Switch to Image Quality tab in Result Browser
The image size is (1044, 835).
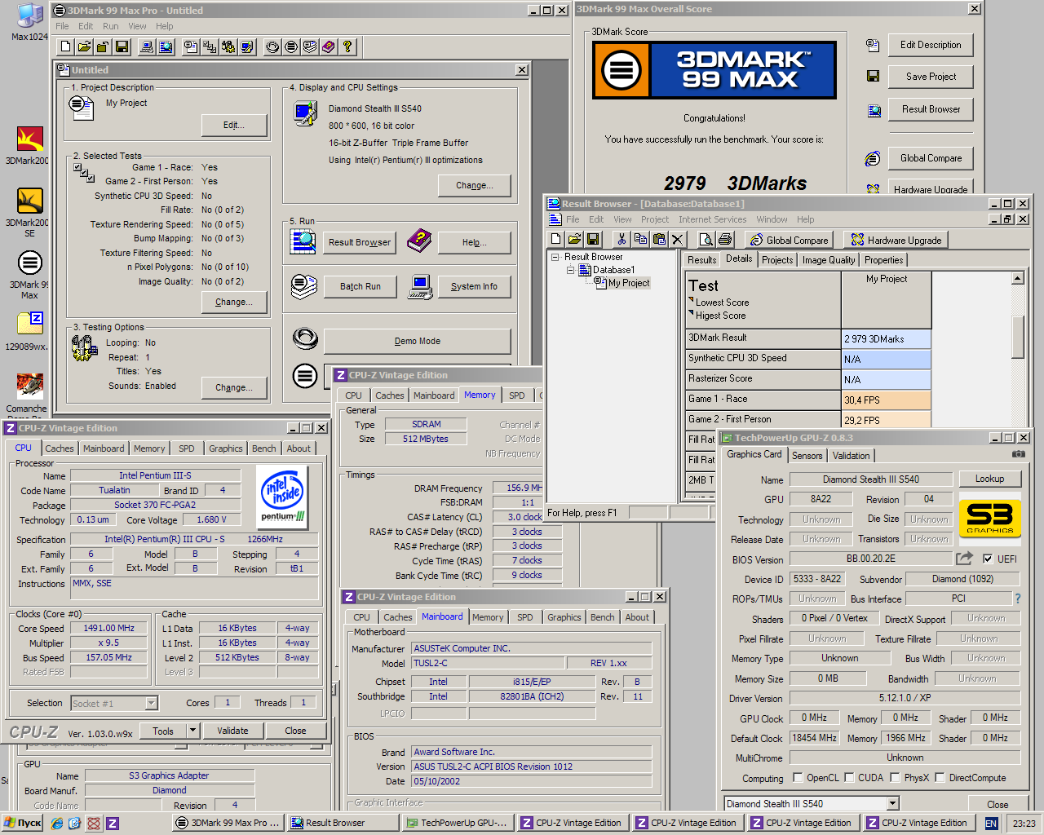829,259
